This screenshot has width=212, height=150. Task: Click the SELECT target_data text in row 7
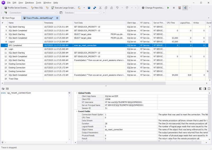[83, 38]
